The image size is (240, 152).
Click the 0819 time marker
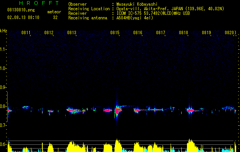tap(206, 32)
